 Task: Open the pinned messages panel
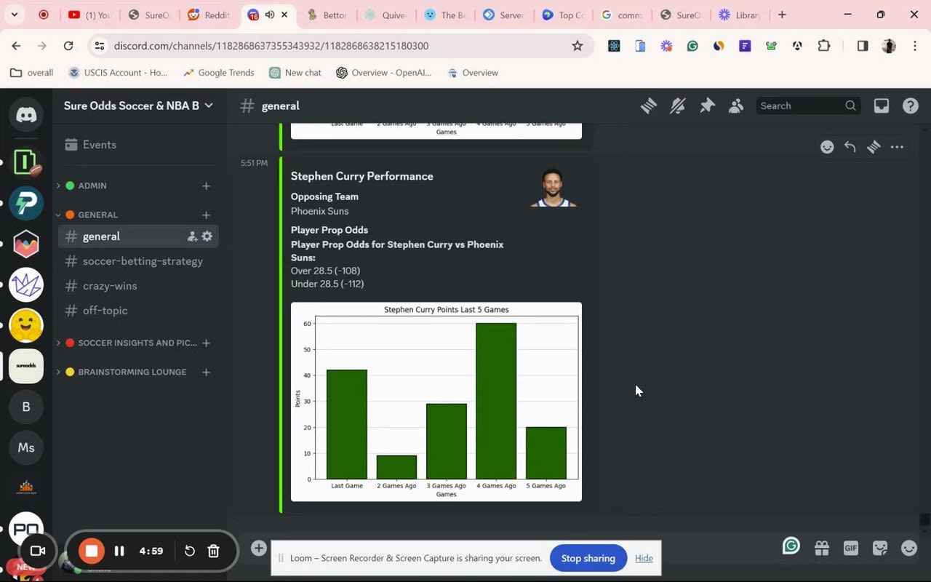click(706, 105)
